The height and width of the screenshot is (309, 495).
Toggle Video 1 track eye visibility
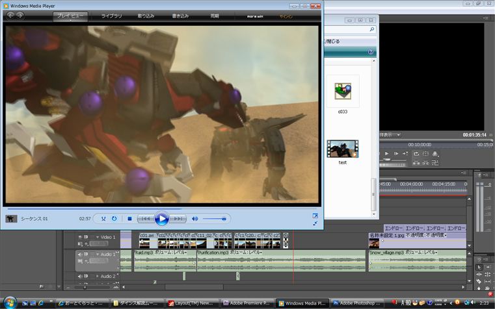pos(80,237)
